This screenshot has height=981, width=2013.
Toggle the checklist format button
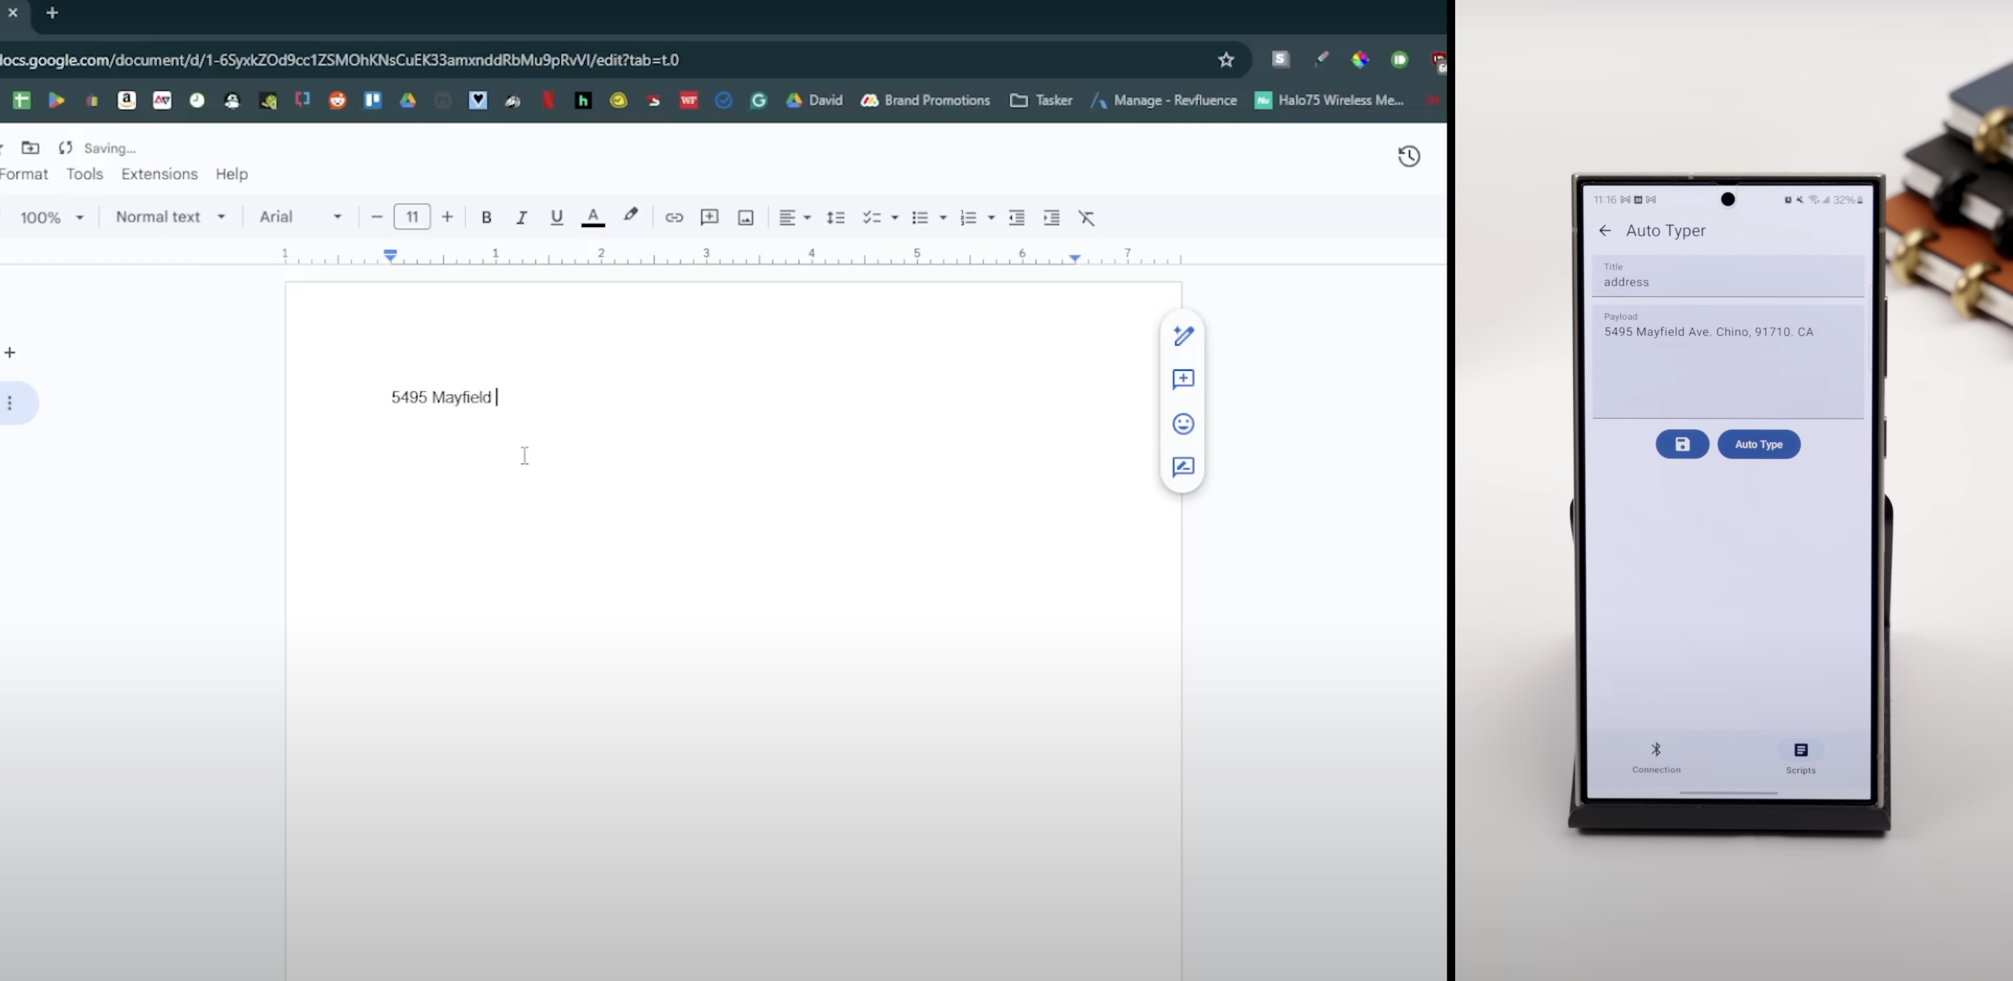pyautogui.click(x=871, y=217)
